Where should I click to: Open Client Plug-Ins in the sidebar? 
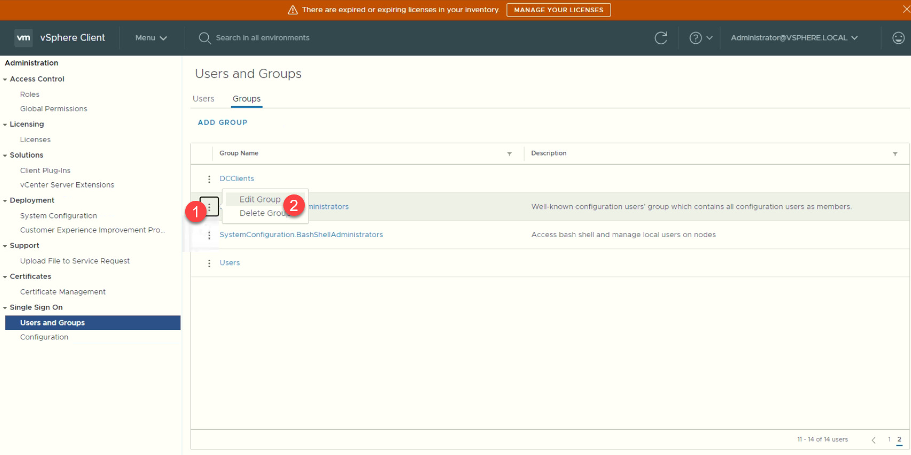point(45,170)
